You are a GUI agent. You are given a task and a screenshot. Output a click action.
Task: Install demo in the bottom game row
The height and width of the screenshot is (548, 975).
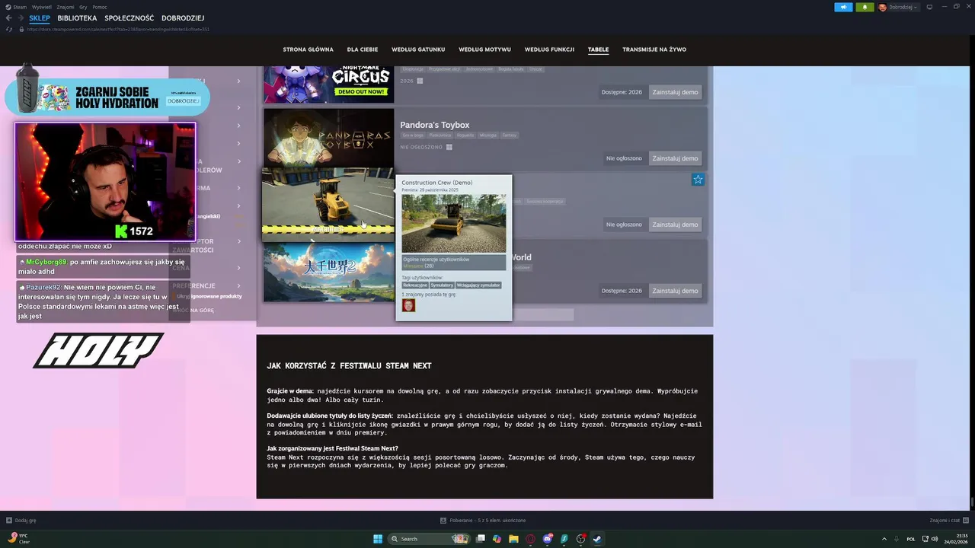[x=675, y=291]
